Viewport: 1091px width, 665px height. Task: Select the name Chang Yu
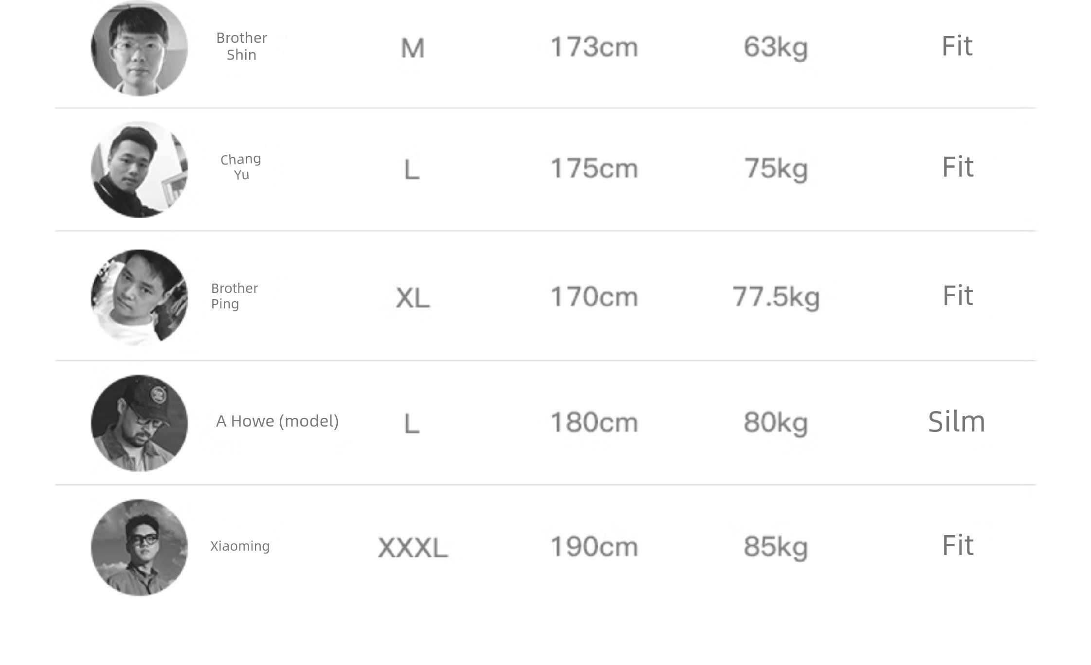coord(241,166)
